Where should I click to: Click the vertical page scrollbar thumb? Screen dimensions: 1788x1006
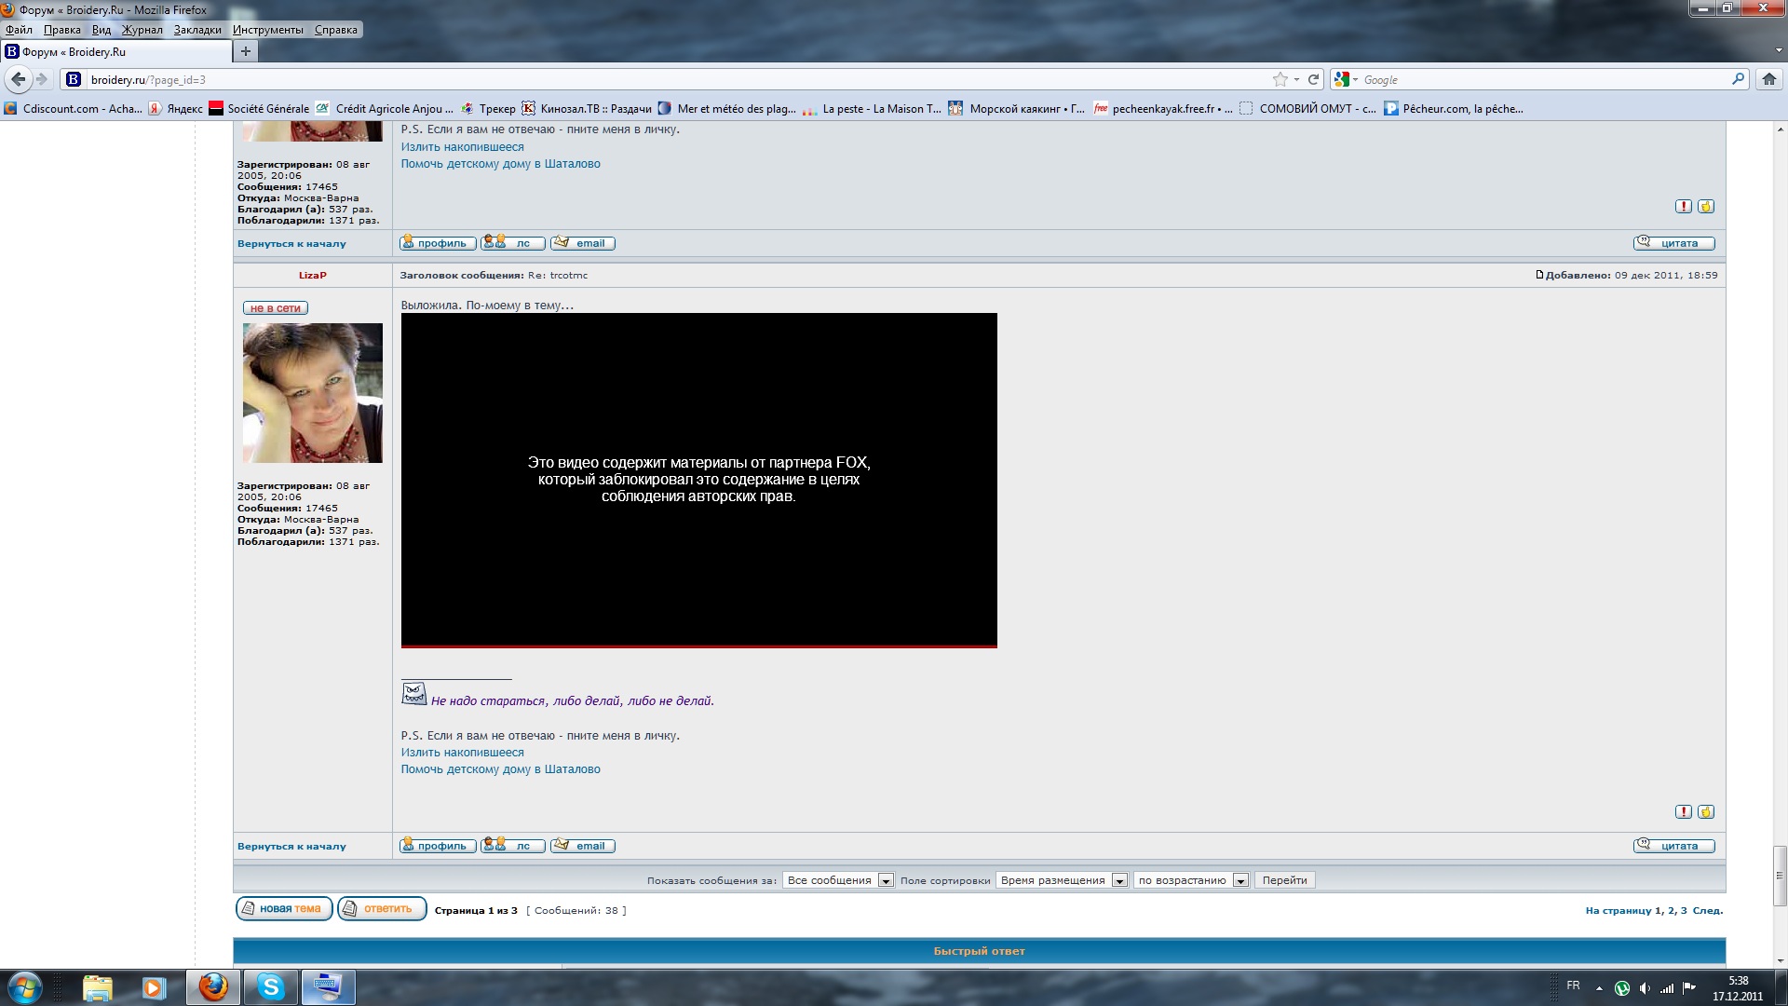coord(1780,876)
